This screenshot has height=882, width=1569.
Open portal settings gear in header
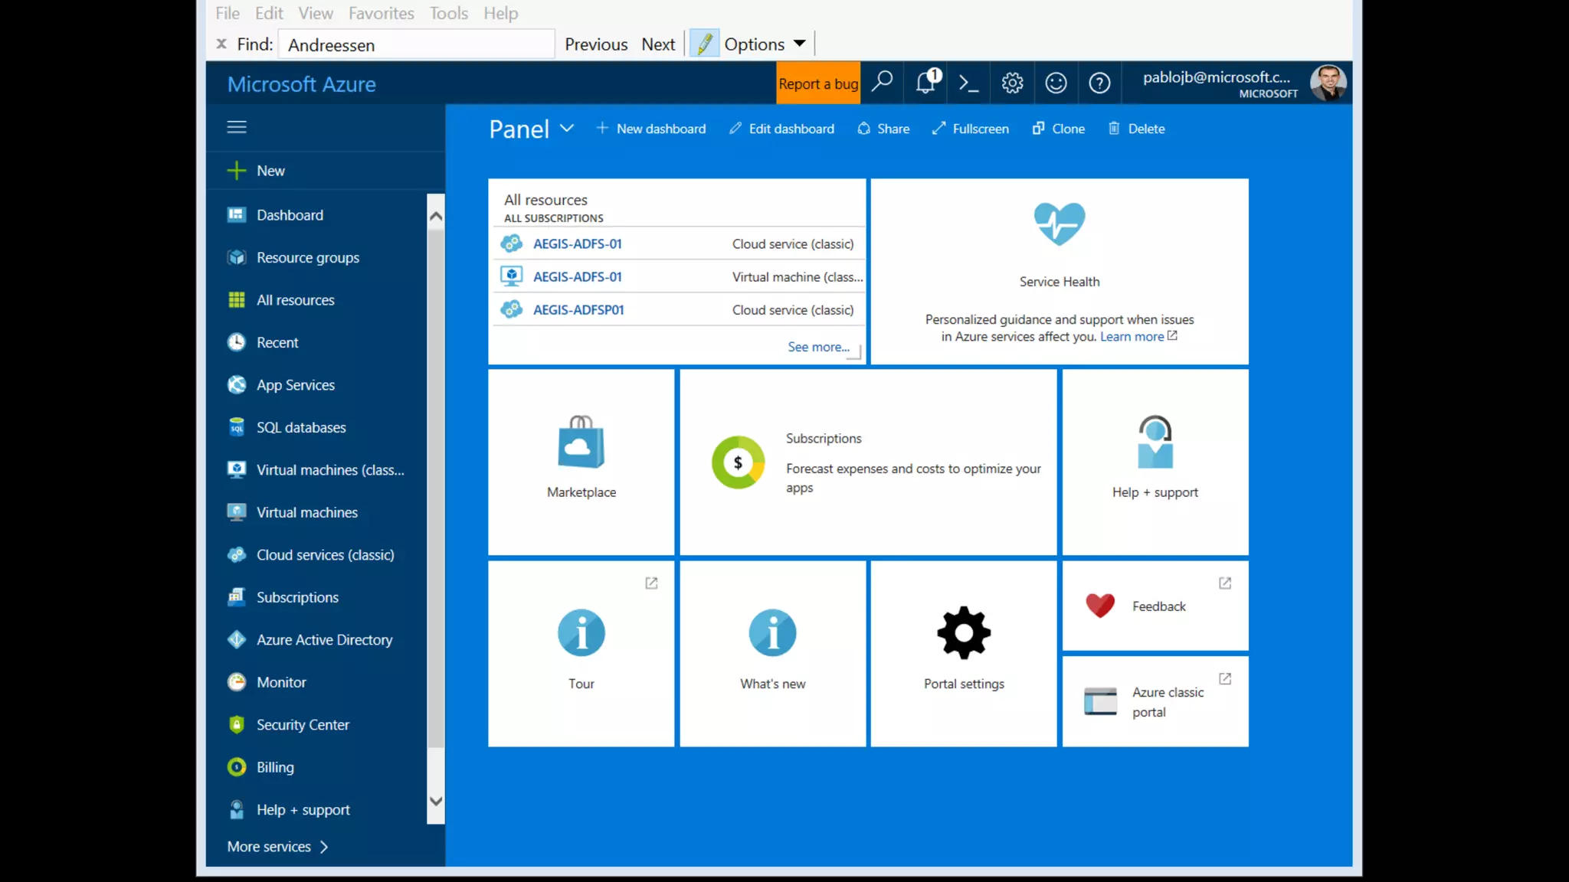pyautogui.click(x=1012, y=83)
